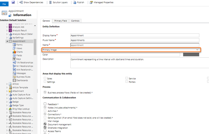Toggle the OneNote Integration checkbox
This screenshot has height=134, width=209.
[45, 128]
